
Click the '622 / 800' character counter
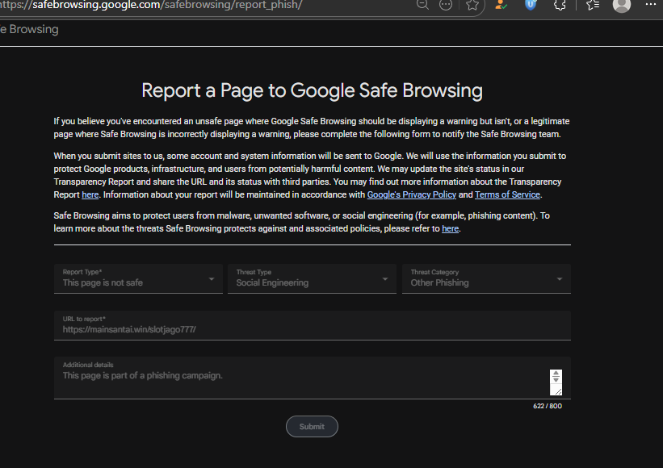tap(548, 406)
